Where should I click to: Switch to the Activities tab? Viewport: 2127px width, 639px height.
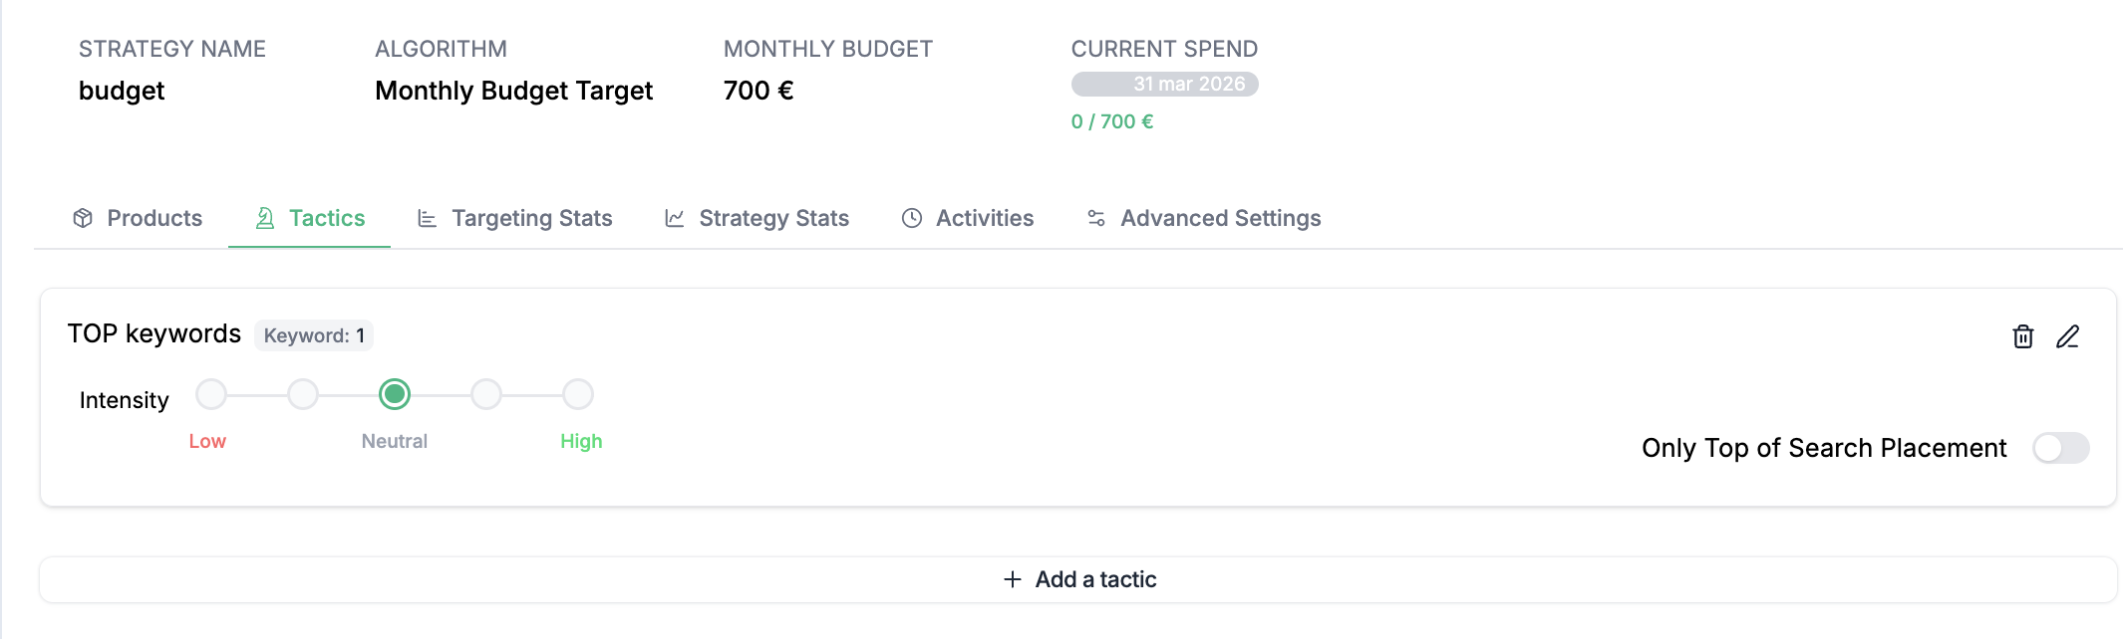(x=984, y=218)
